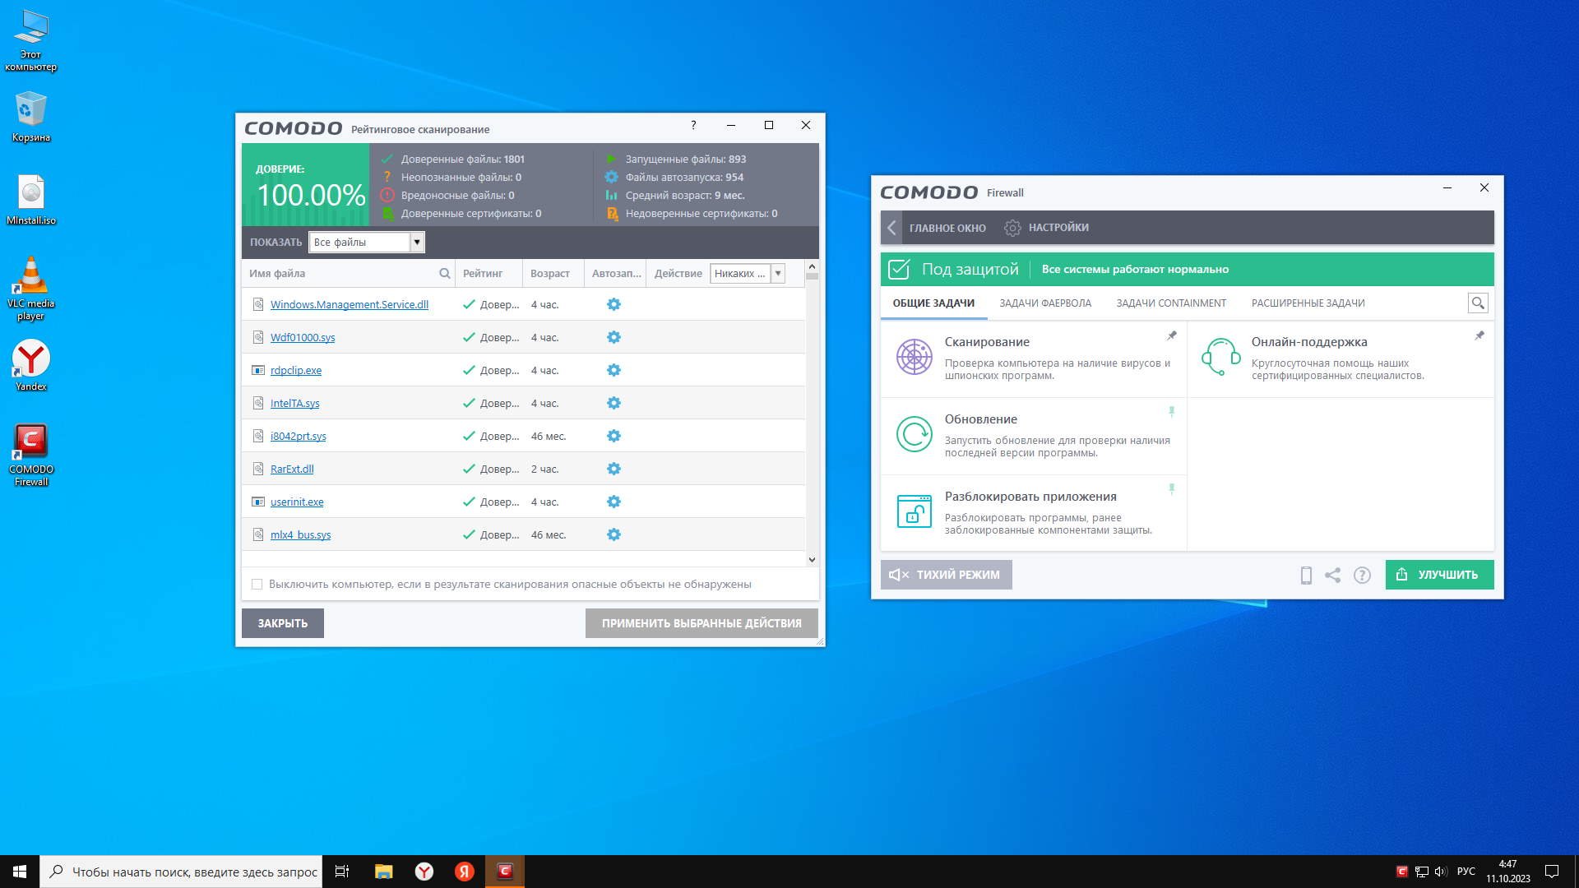
Task: Expand the 'Никаких' action dropdown
Action: (778, 273)
